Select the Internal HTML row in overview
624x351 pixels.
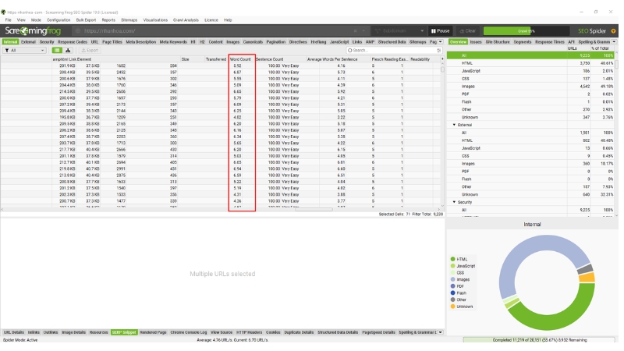[x=530, y=63]
